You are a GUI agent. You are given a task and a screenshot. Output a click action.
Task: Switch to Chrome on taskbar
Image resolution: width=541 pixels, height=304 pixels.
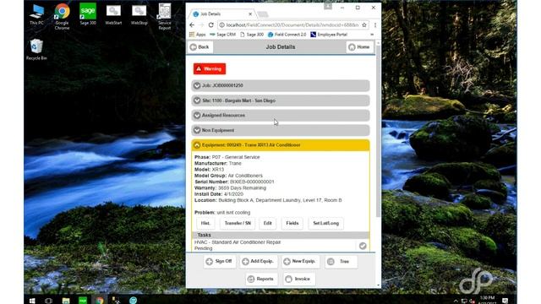tap(100, 301)
